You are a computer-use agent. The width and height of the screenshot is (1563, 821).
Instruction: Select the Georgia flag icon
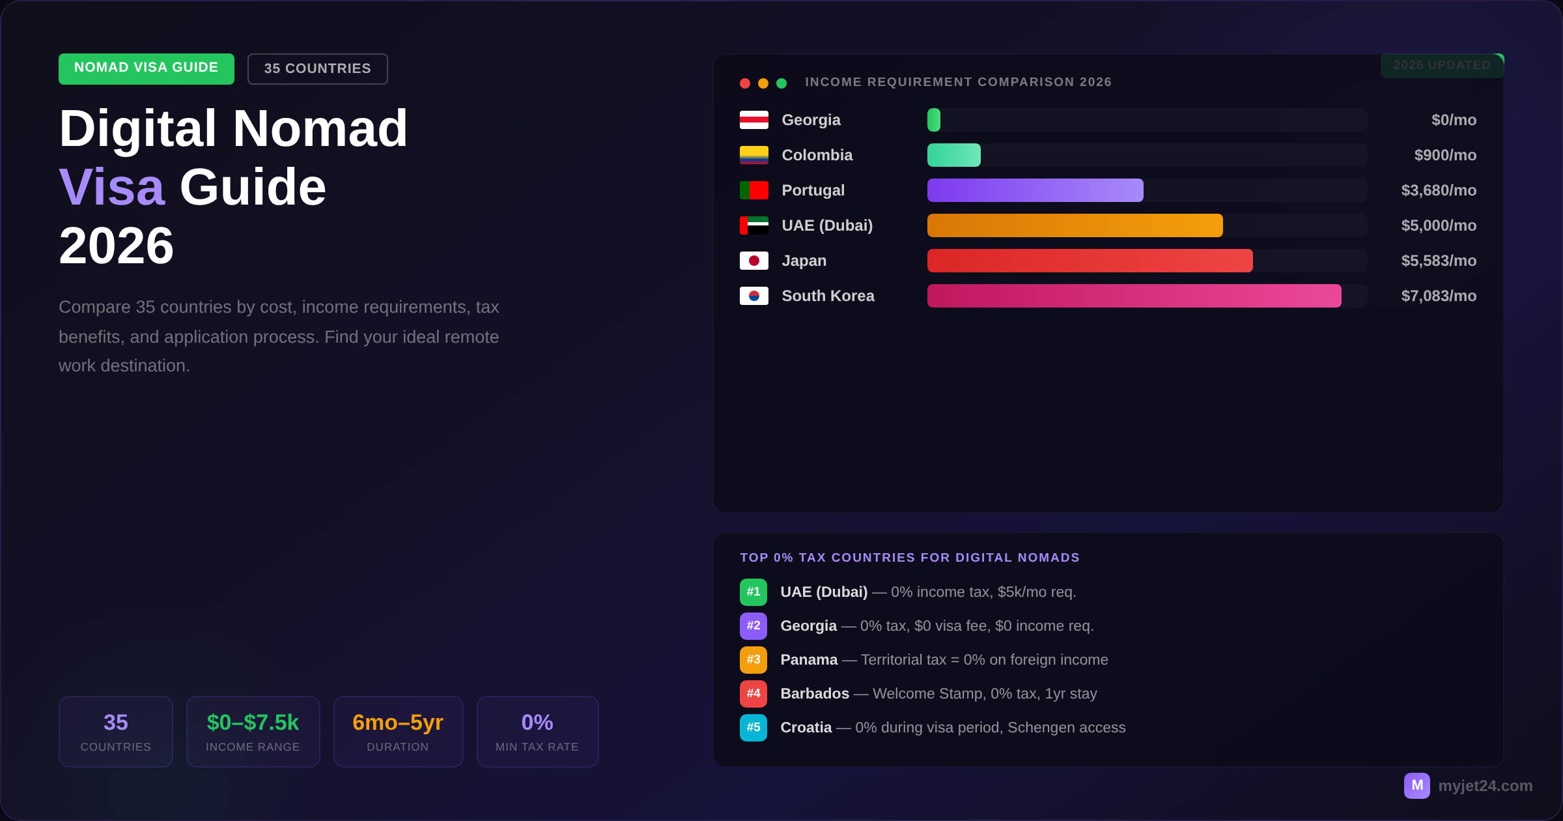coord(754,120)
